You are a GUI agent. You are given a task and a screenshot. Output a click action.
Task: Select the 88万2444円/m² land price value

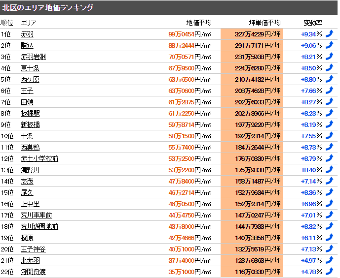coord(190,46)
